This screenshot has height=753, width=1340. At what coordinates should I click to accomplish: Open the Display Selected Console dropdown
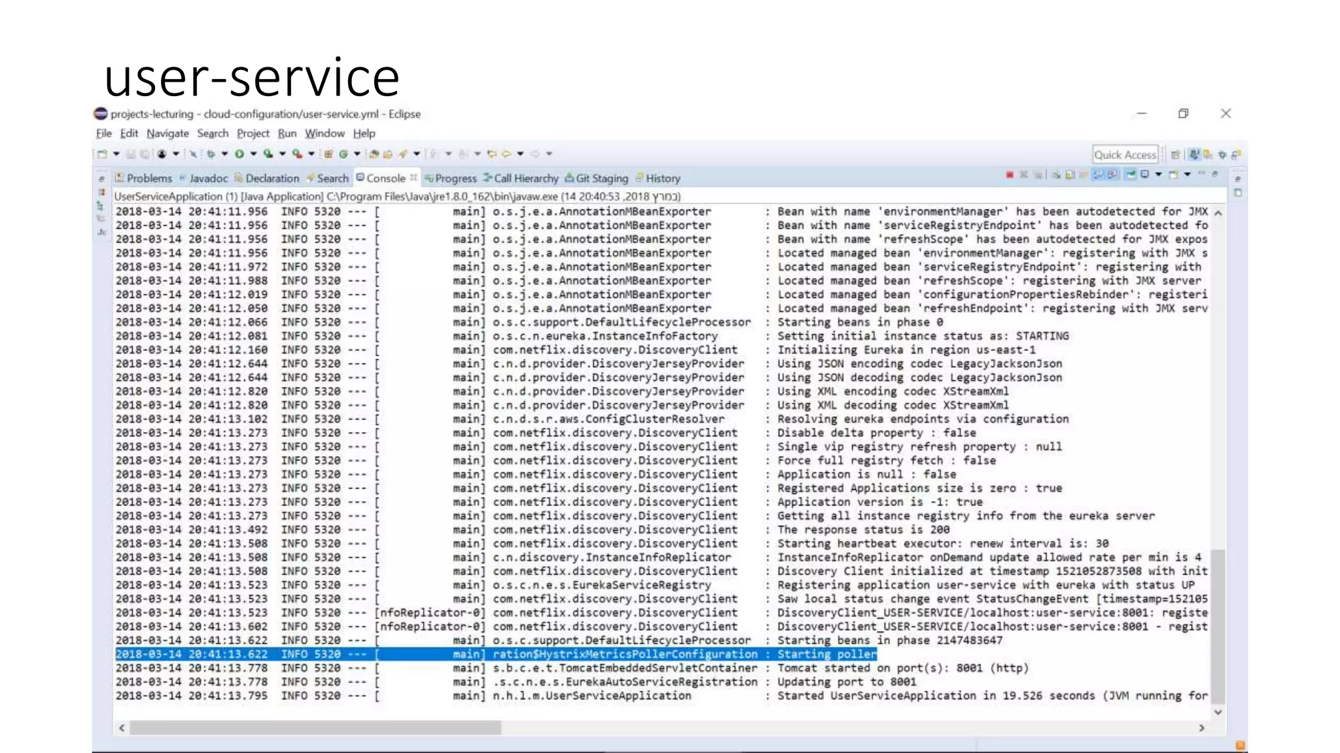click(x=1159, y=175)
